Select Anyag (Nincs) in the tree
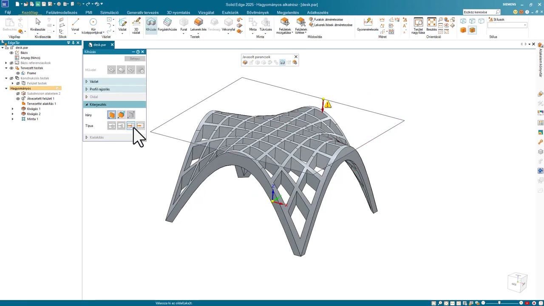 (x=30, y=58)
